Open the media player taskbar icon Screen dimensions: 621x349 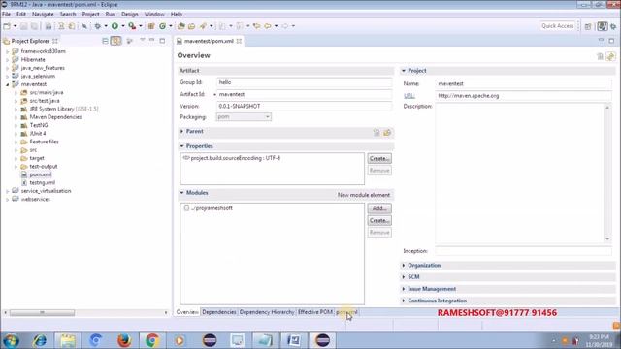click(x=180, y=340)
